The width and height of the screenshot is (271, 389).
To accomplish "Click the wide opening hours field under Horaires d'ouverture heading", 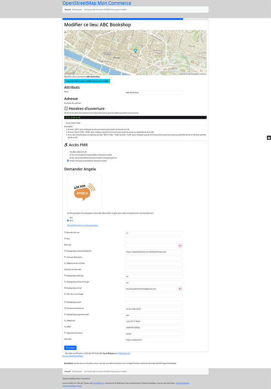I will click(x=135, y=123).
